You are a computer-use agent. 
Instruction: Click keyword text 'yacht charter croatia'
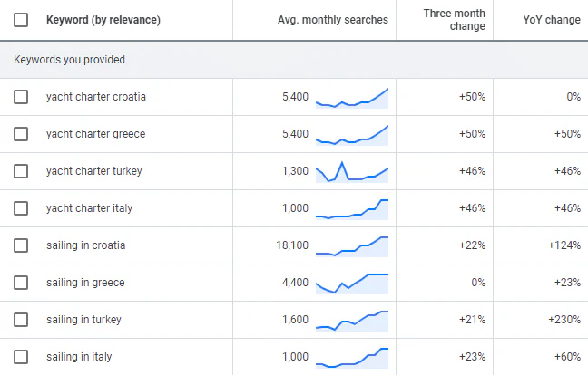96,97
